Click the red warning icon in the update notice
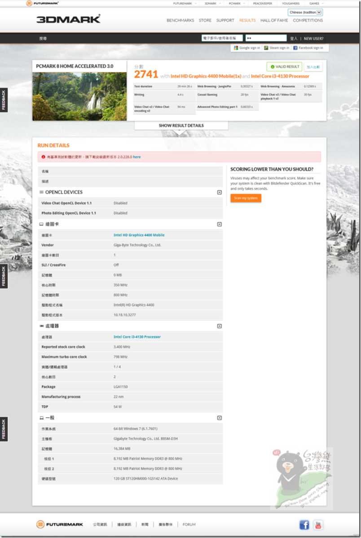Image resolution: width=361 pixels, height=538 pixels. [x=43, y=157]
